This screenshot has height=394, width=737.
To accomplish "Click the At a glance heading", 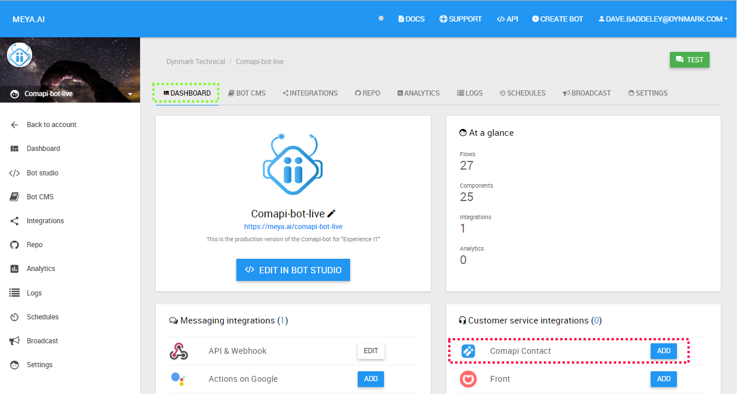I will coord(487,133).
